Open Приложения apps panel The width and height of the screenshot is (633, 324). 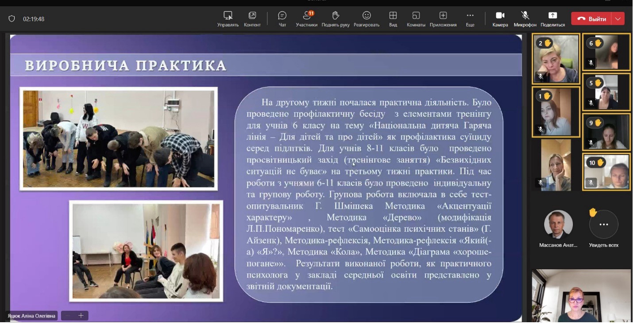443,19
